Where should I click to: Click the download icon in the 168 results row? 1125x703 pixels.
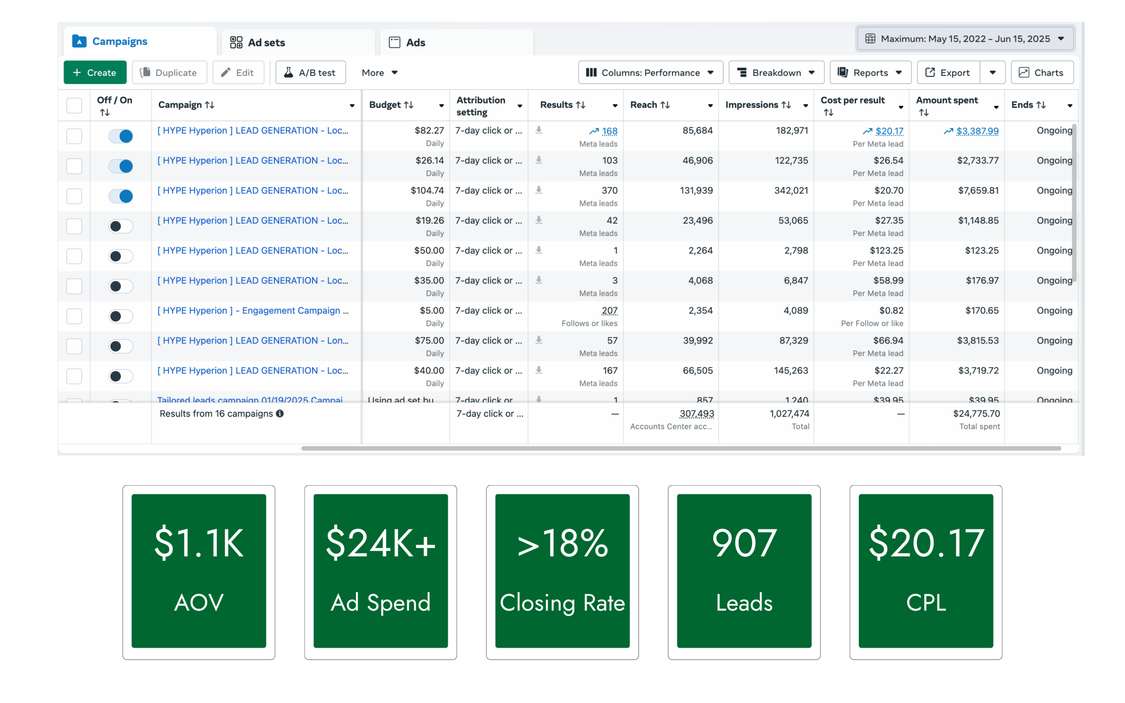(x=539, y=130)
